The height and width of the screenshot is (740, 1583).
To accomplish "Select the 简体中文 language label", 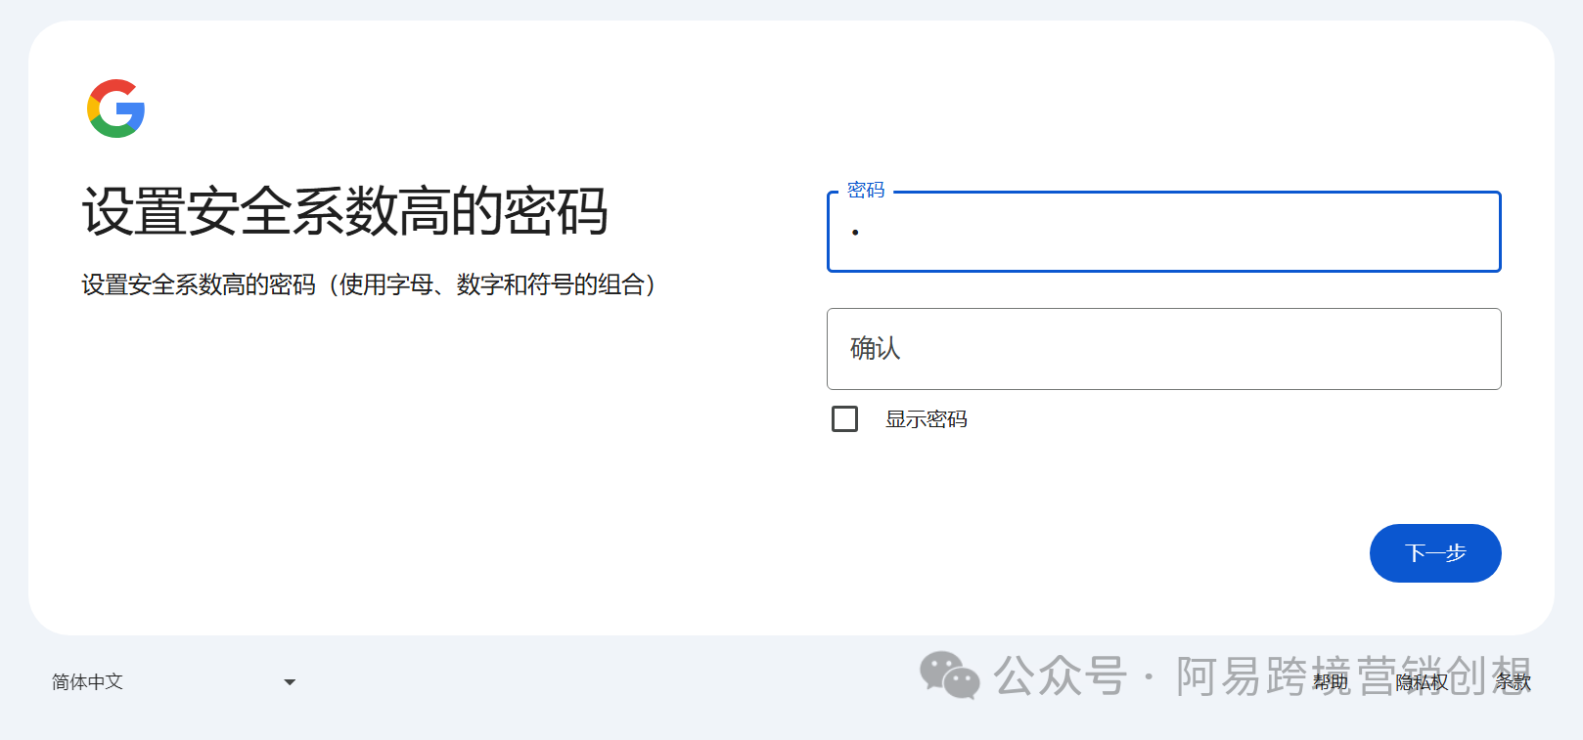I will coord(88,682).
